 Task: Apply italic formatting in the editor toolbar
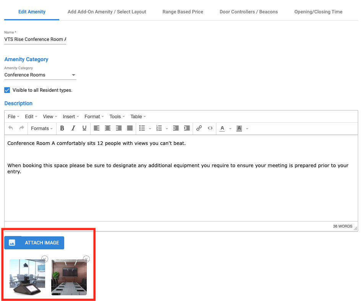[x=73, y=128]
